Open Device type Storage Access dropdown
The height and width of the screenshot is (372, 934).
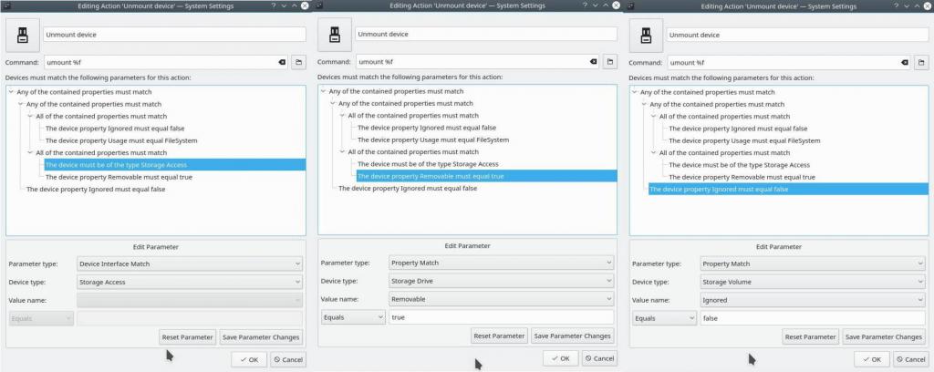pyautogui.click(x=190, y=282)
